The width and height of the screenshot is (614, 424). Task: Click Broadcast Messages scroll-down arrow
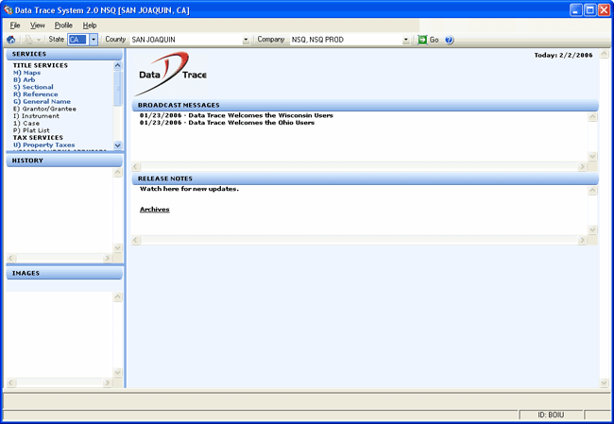pyautogui.click(x=593, y=156)
